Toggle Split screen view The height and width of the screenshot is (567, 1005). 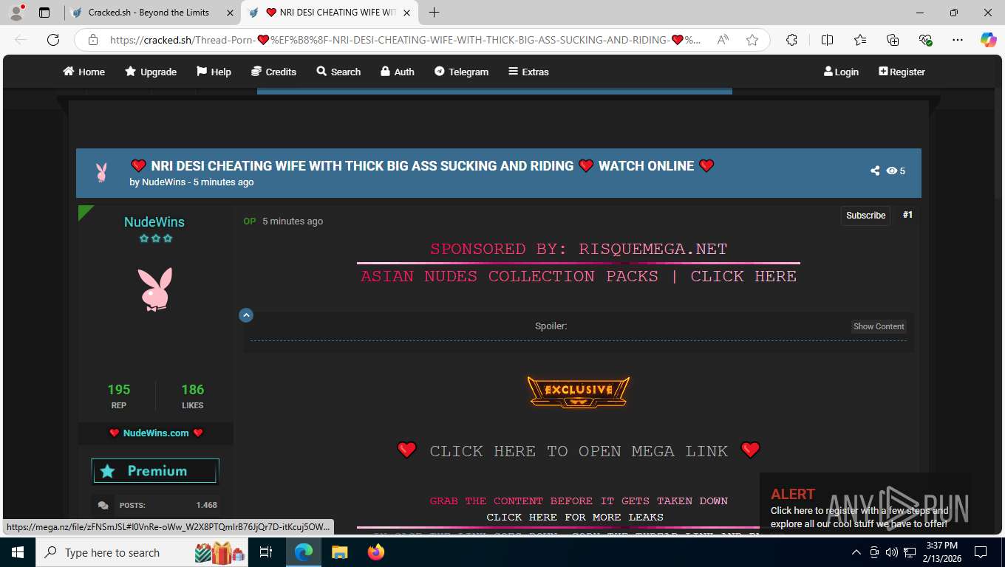click(827, 40)
